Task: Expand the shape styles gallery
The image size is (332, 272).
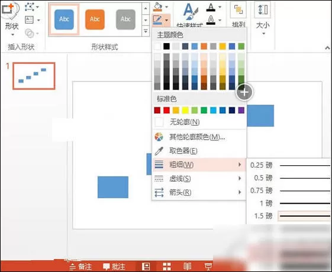Action: click(146, 31)
